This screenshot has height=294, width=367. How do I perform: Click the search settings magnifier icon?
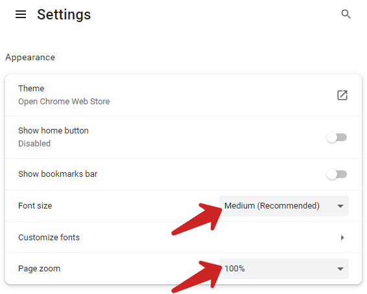(346, 14)
